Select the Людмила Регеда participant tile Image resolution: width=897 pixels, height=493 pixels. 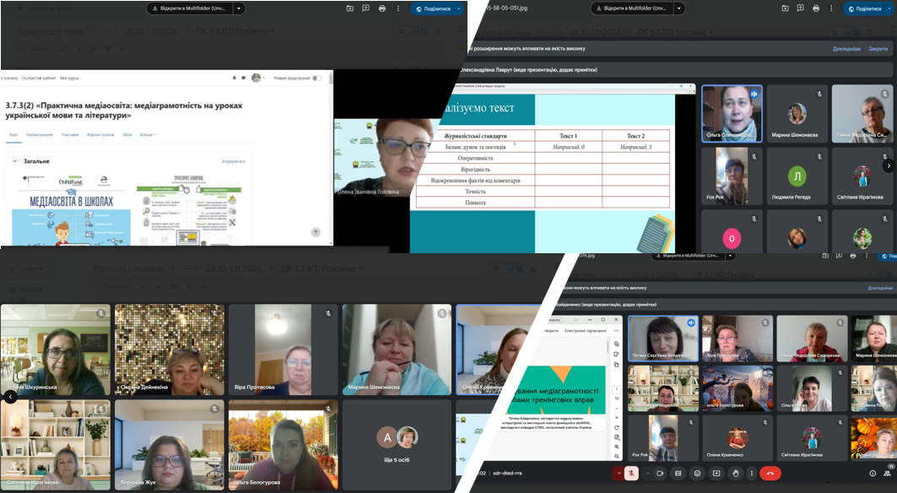(797, 176)
